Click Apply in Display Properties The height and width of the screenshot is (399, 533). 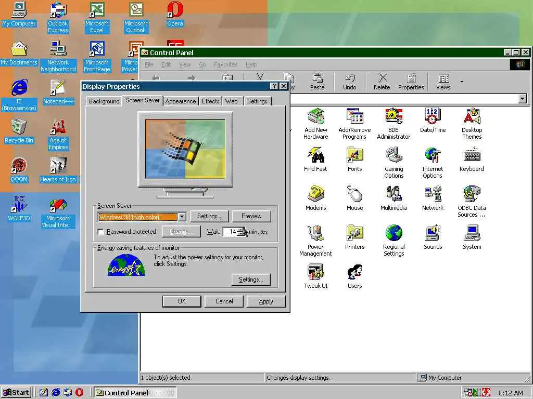pos(266,301)
